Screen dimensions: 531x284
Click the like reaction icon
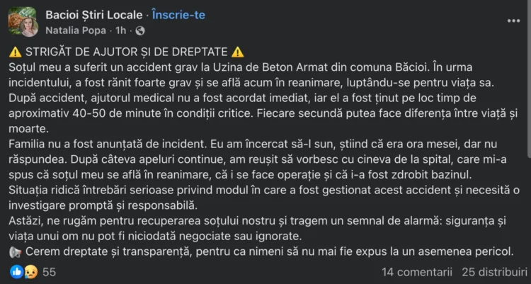point(16,272)
